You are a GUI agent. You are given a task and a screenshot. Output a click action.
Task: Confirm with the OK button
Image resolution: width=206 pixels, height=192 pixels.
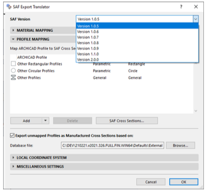[184, 182]
